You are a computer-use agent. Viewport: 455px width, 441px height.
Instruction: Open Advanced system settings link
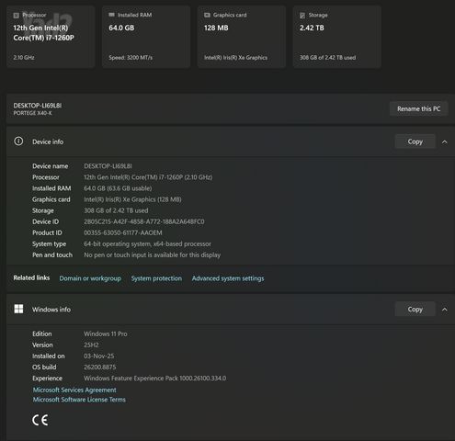pyautogui.click(x=228, y=278)
